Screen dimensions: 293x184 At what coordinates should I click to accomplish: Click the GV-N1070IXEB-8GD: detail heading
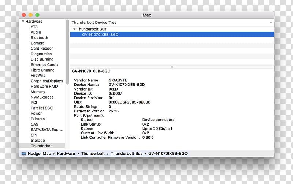pos(92,71)
